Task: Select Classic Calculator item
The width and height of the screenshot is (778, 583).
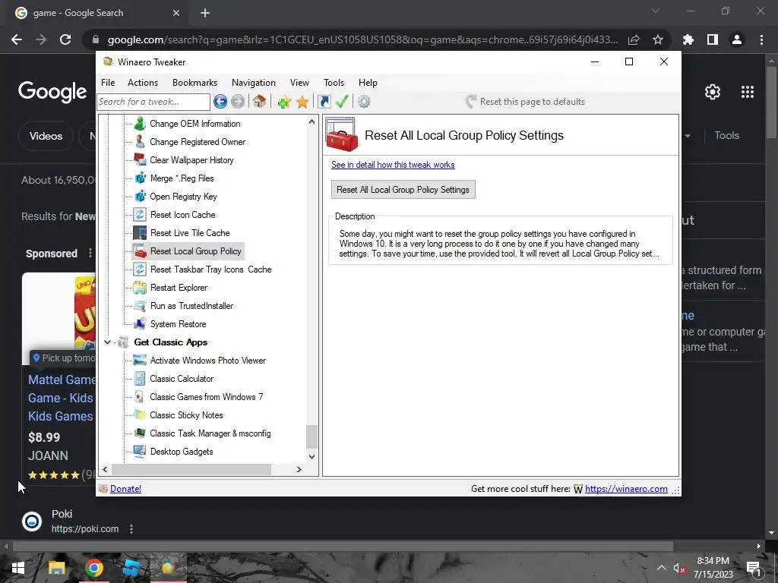Action: click(182, 379)
